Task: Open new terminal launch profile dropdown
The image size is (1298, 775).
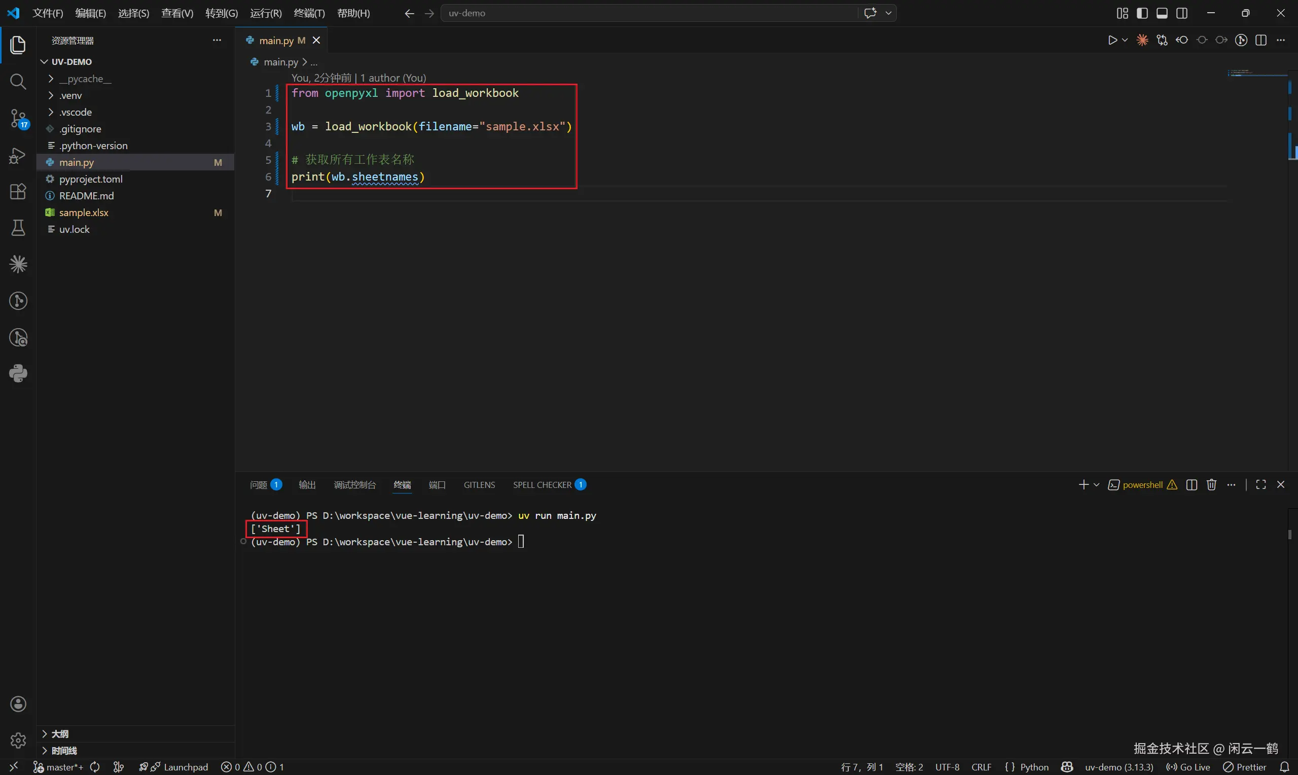Action: pos(1097,485)
